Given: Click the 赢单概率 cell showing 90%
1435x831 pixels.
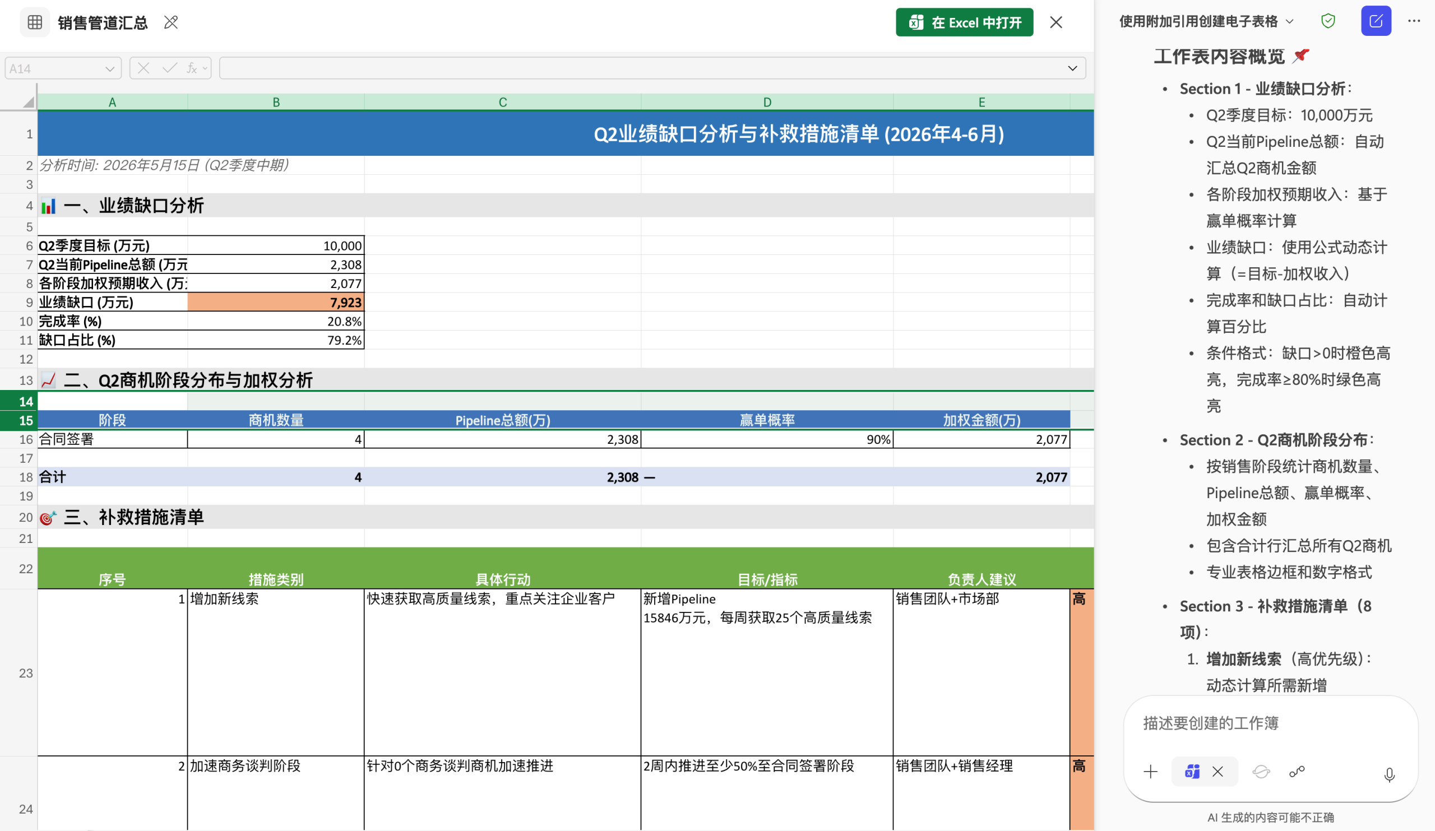Looking at the screenshot, I should click(x=766, y=439).
